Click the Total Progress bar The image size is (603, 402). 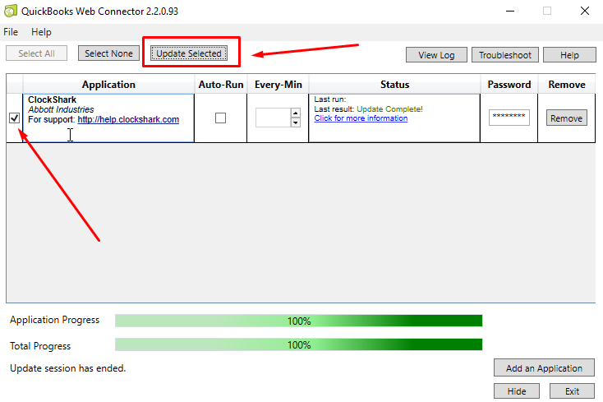point(298,345)
